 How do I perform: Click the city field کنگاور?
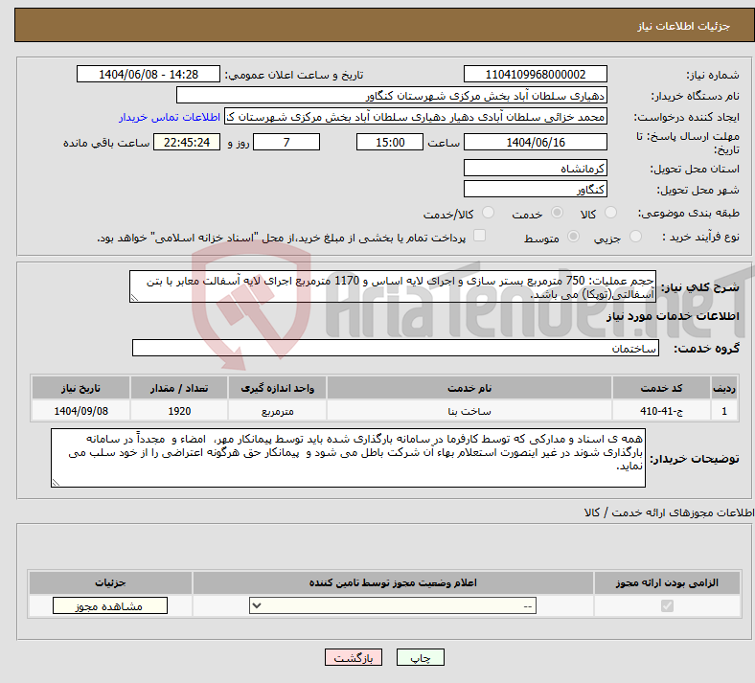point(536,189)
